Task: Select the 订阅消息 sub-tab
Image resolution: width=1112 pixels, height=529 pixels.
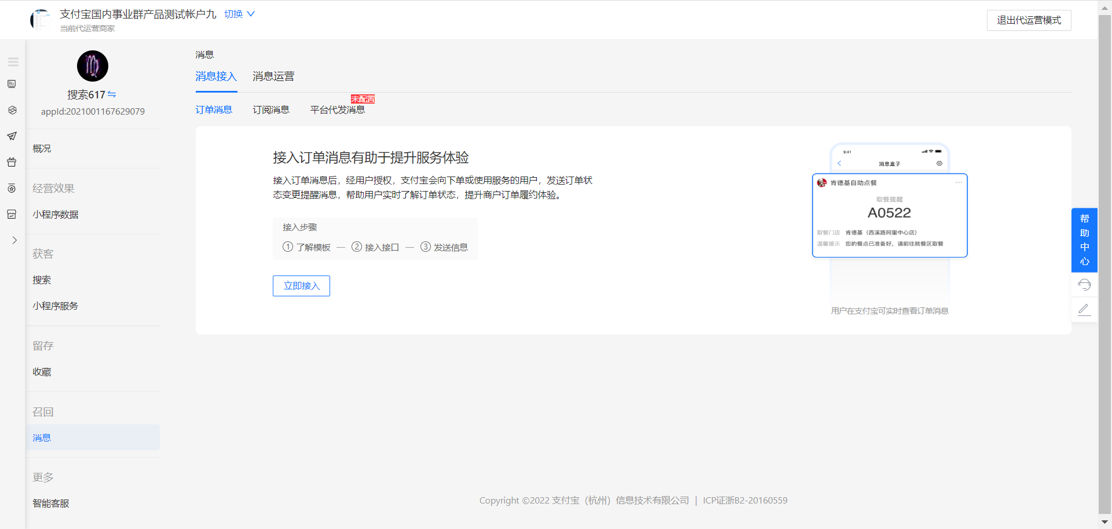Action: tap(271, 109)
